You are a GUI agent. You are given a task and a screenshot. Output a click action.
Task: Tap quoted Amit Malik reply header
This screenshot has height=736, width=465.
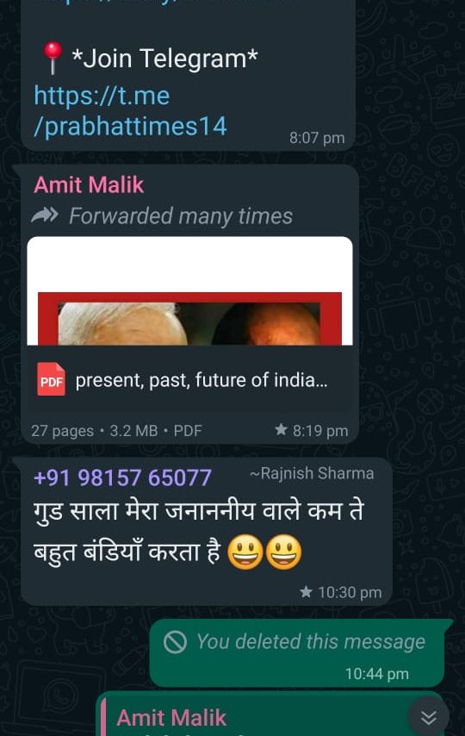click(x=171, y=718)
